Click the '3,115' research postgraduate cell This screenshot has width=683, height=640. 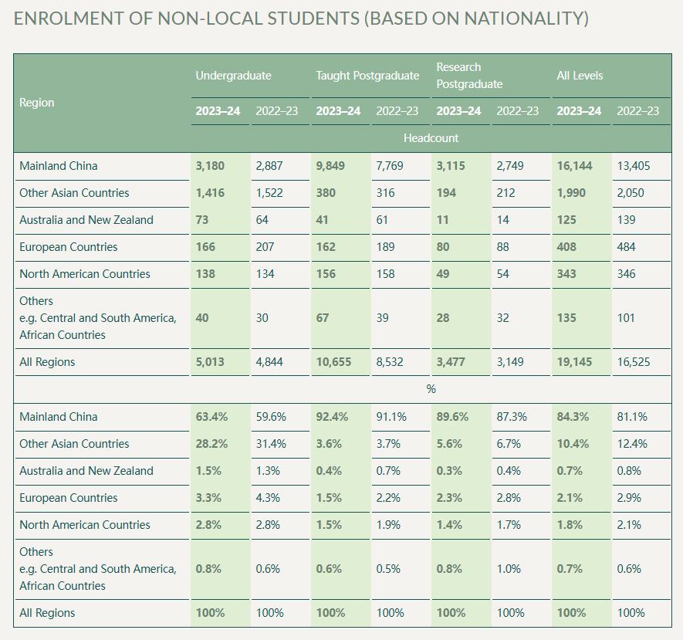451,166
